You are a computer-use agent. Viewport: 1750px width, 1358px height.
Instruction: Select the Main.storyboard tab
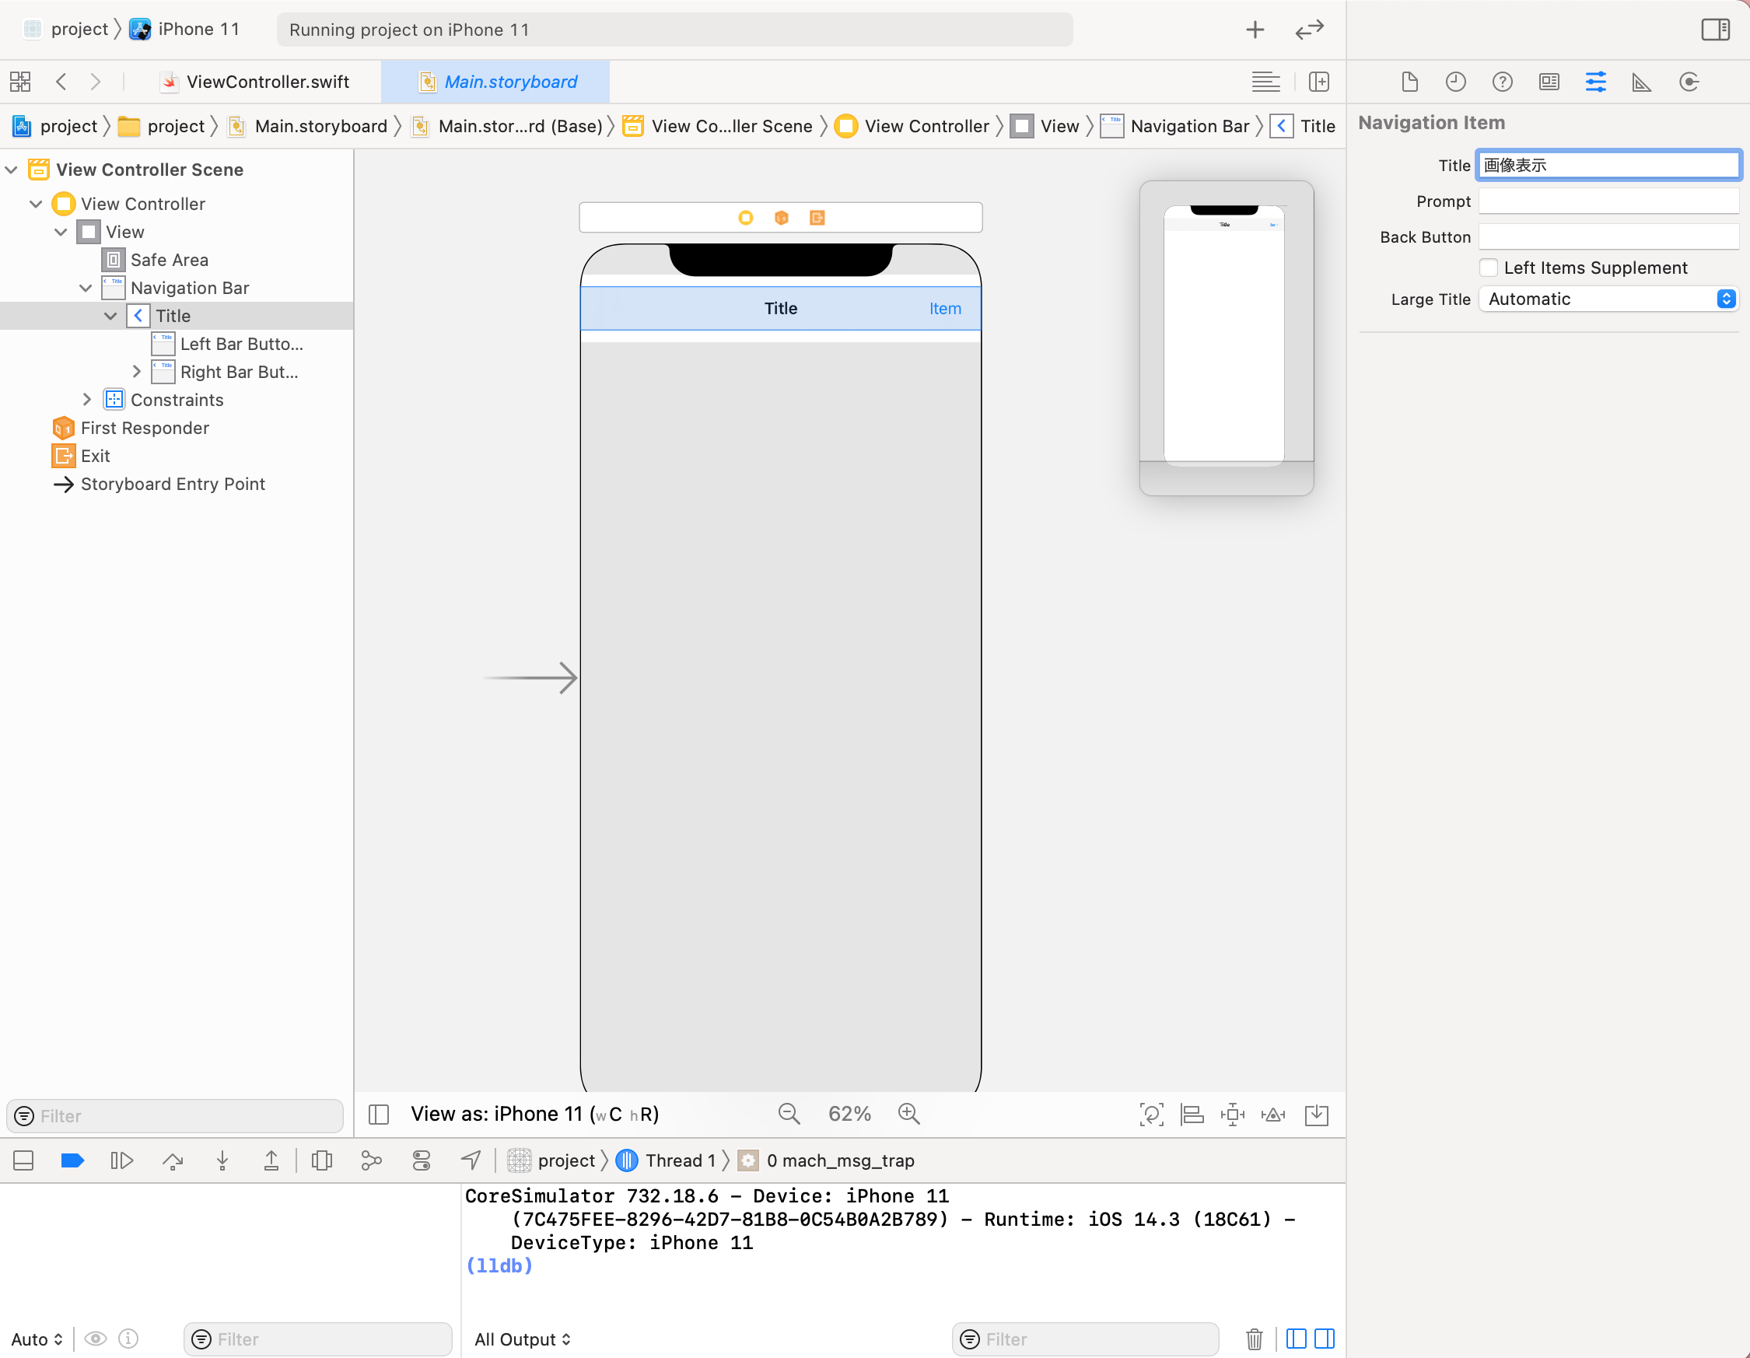(x=510, y=82)
